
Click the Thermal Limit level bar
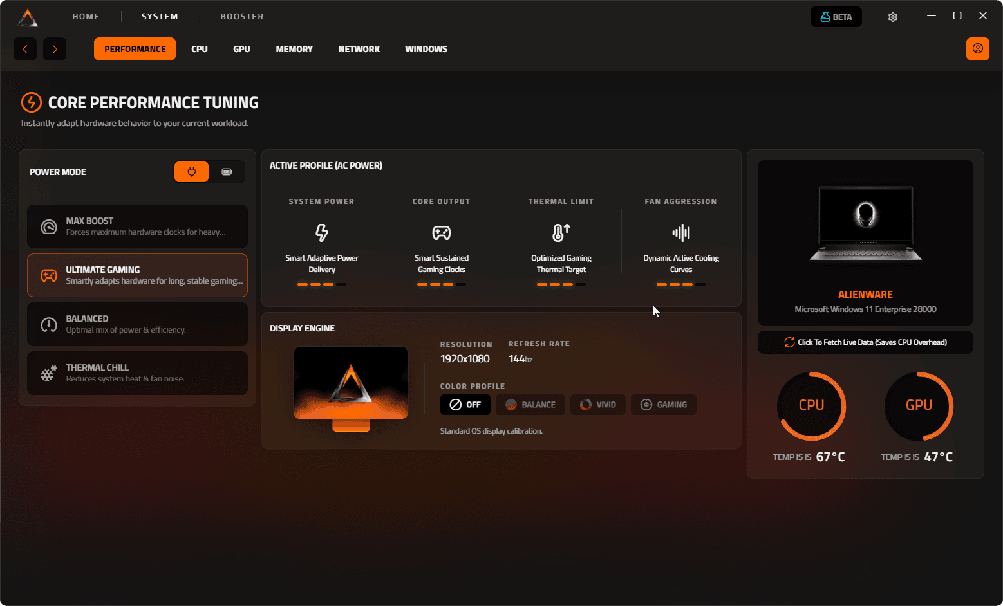pyautogui.click(x=561, y=284)
